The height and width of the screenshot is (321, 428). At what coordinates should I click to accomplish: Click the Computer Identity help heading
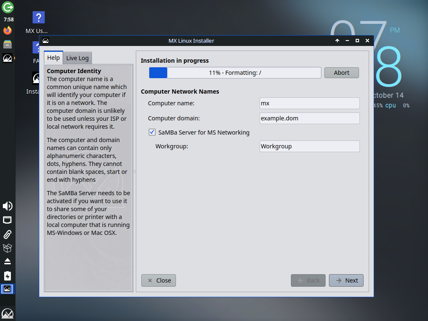(x=74, y=71)
